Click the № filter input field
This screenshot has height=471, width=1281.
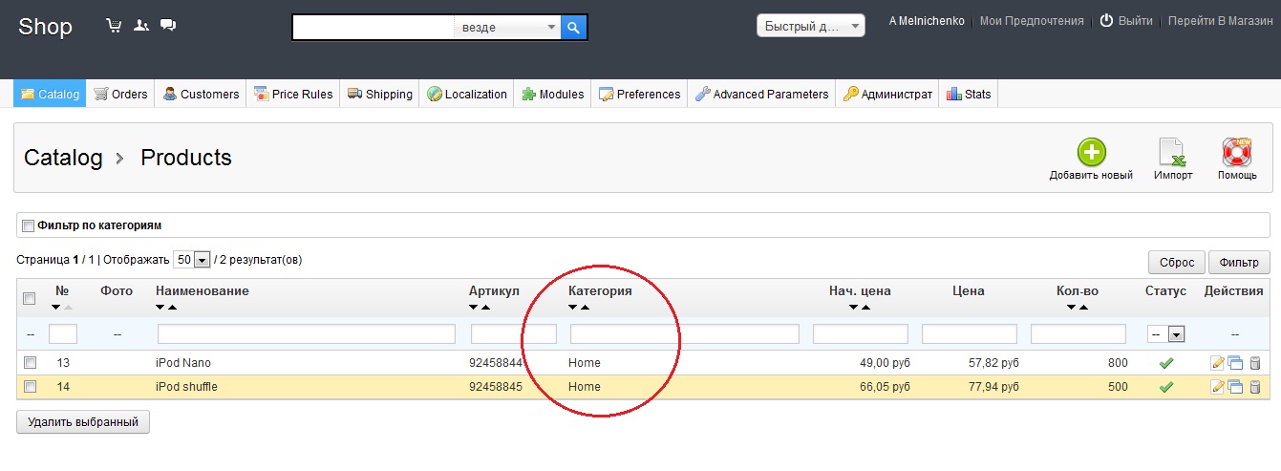pos(63,334)
